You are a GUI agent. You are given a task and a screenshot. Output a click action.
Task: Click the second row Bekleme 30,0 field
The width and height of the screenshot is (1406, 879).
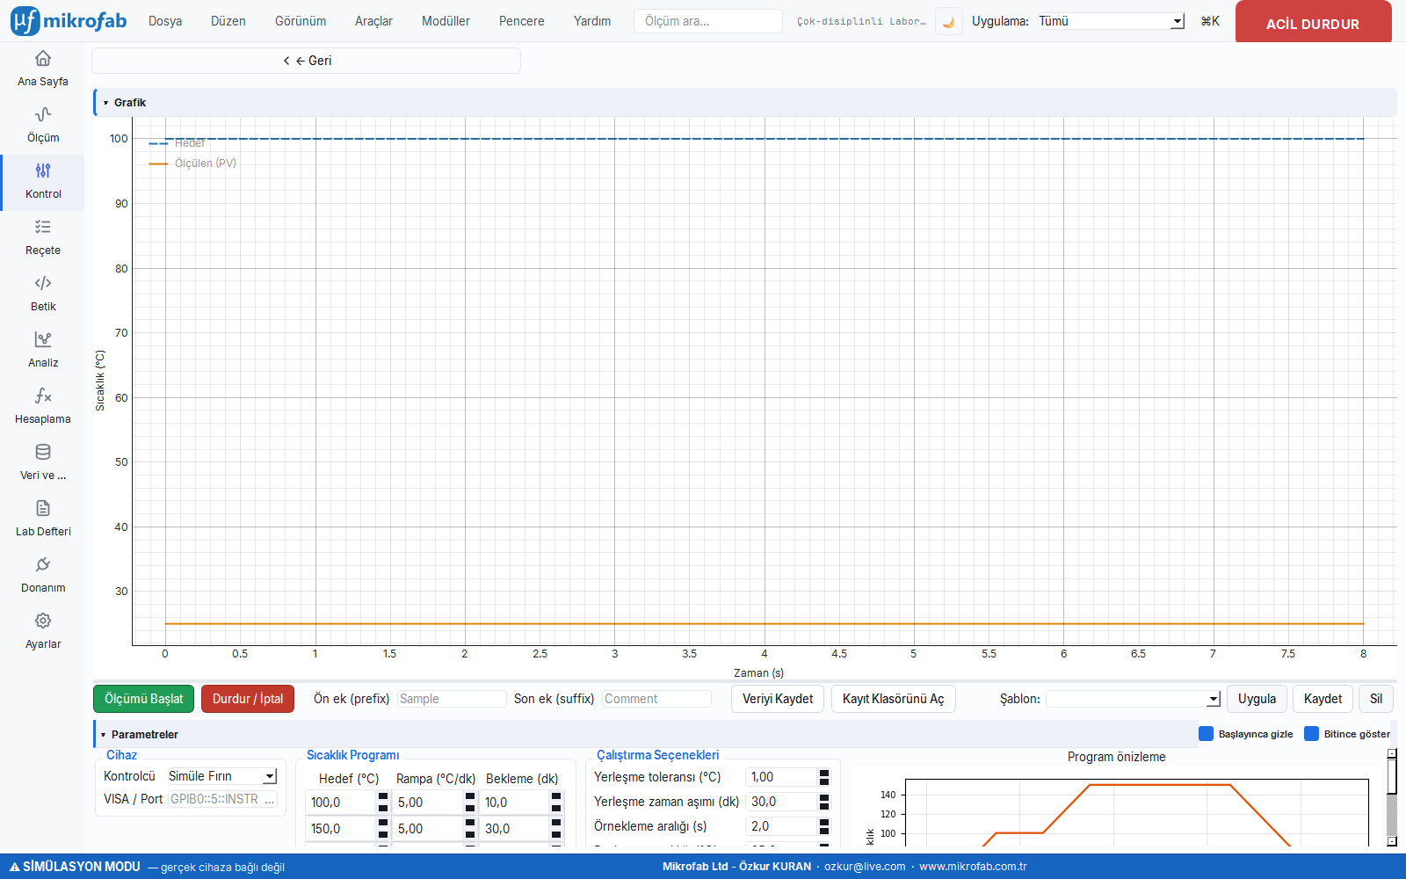(x=516, y=829)
